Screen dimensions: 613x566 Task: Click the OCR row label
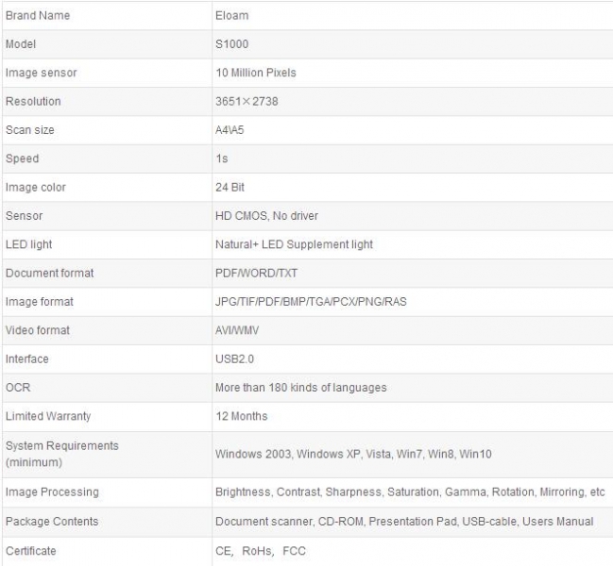pos(18,388)
